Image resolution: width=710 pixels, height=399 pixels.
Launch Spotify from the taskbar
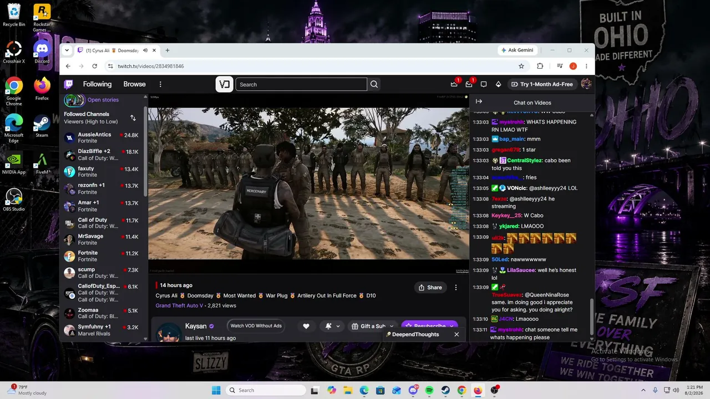pyautogui.click(x=429, y=390)
